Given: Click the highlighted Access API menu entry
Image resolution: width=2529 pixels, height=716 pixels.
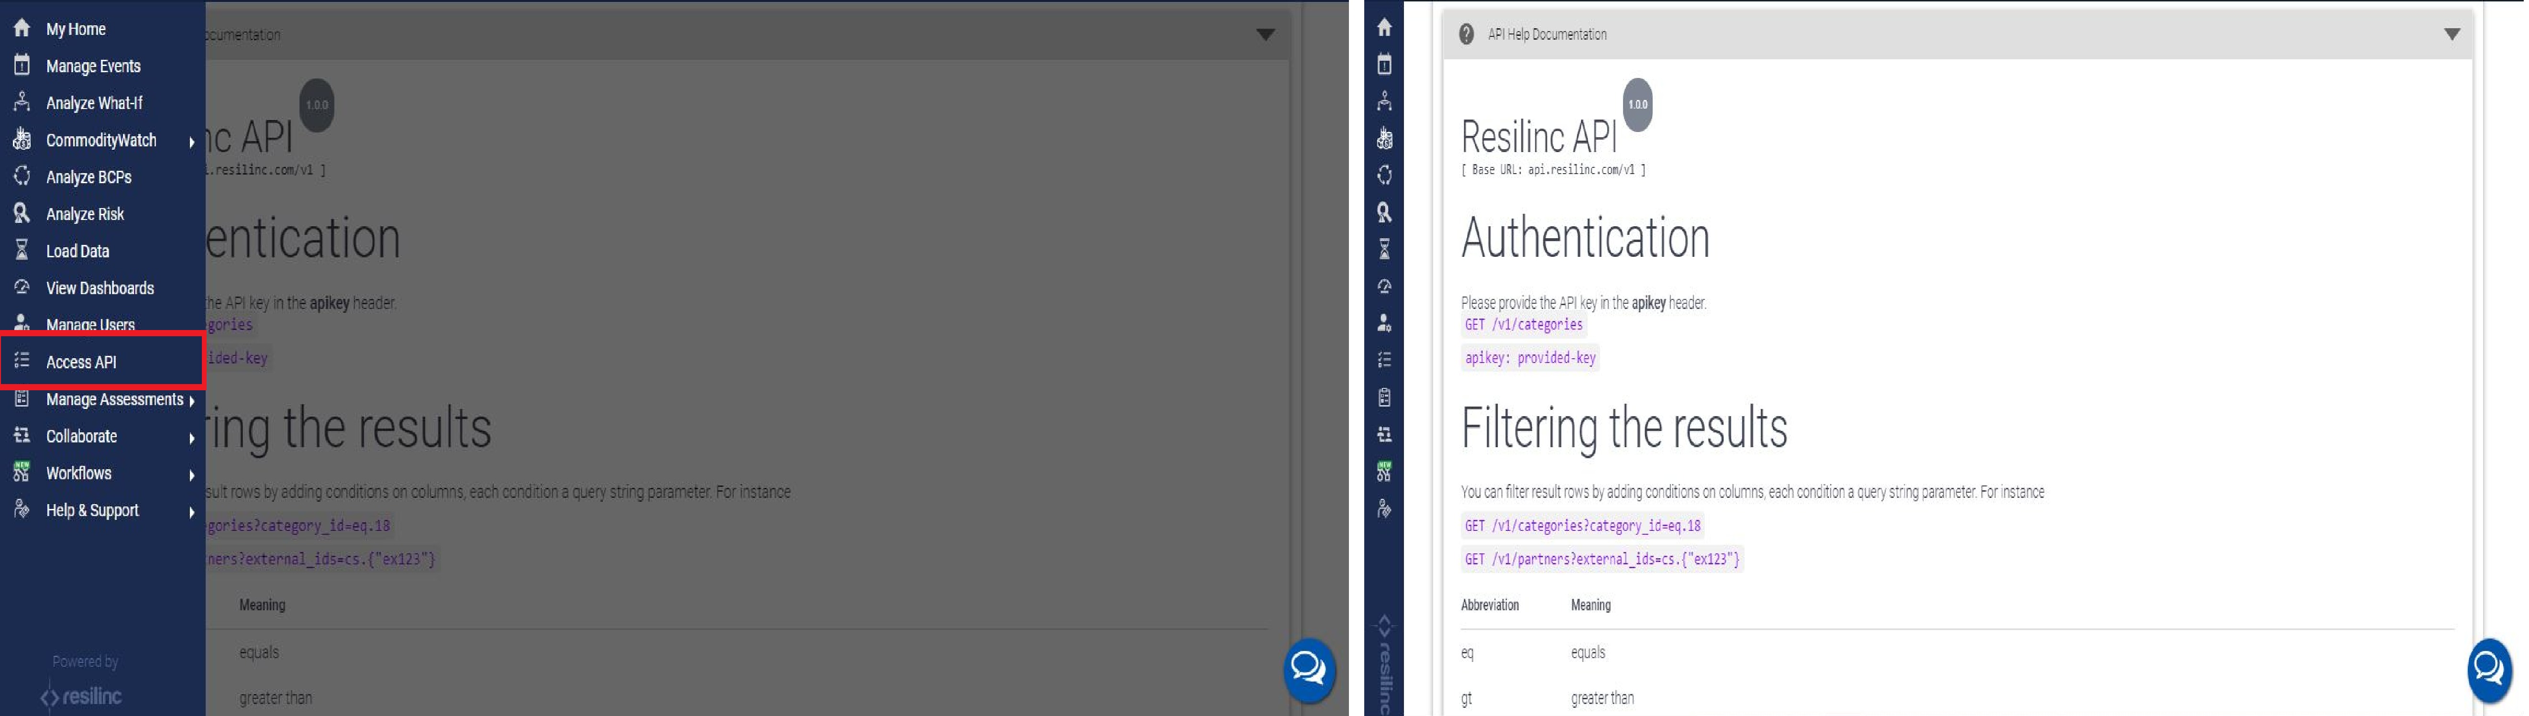Looking at the screenshot, I should [102, 362].
